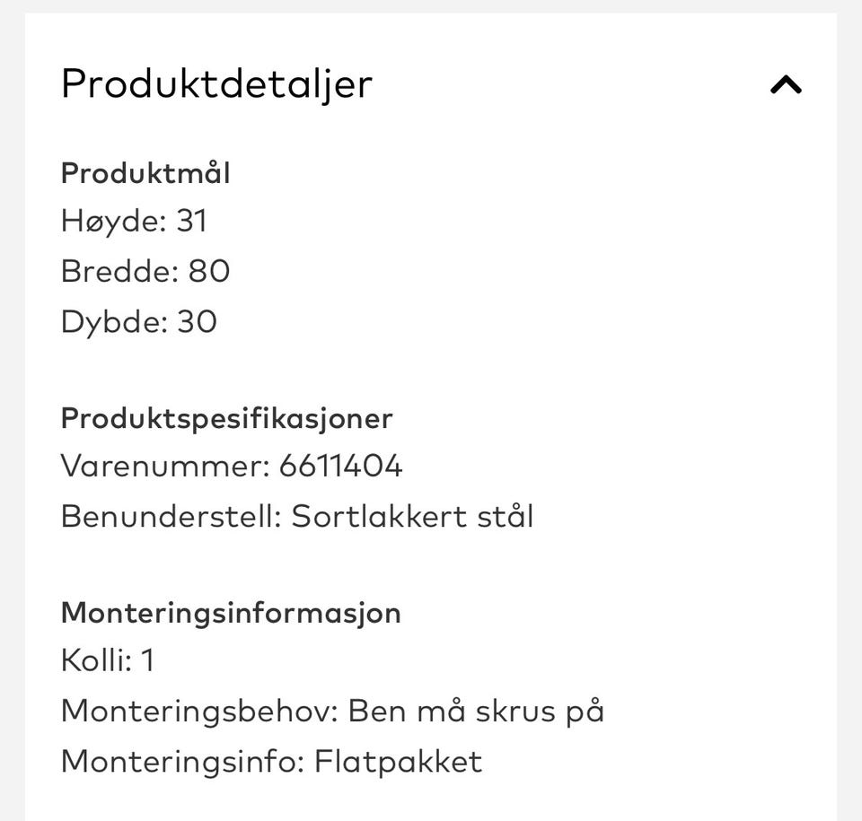This screenshot has height=821, width=862.
Task: Click the Varenummer 6611404 entry
Action: pyautogui.click(x=232, y=466)
